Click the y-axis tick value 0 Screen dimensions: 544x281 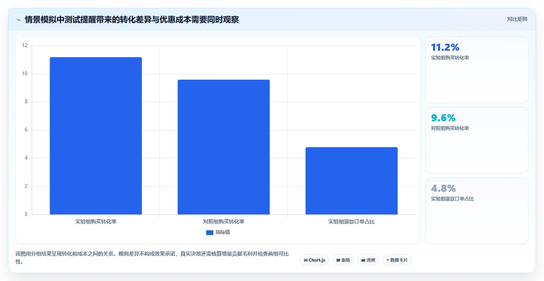(x=26, y=214)
